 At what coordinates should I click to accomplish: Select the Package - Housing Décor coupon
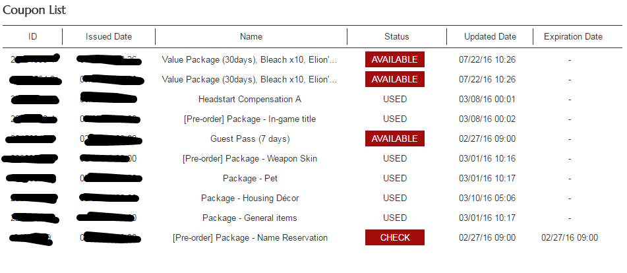(250, 198)
